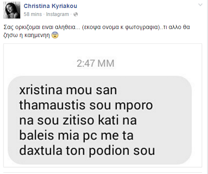Click the word thamaustis in the bubble
Image resolution: width=208 pixels, height=174 pixels.
[x=52, y=105]
